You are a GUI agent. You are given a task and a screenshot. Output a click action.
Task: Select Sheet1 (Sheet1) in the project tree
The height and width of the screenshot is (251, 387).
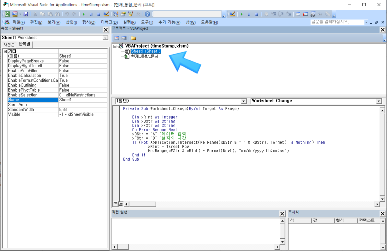coord(146,51)
